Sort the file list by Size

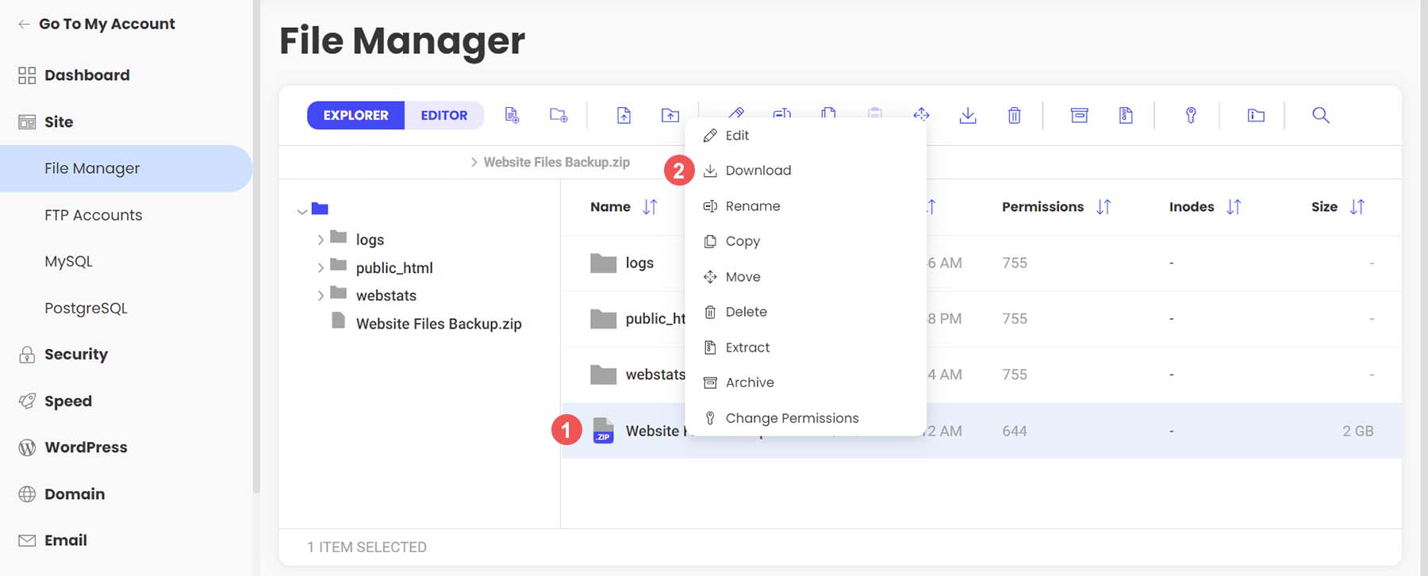[x=1357, y=207]
